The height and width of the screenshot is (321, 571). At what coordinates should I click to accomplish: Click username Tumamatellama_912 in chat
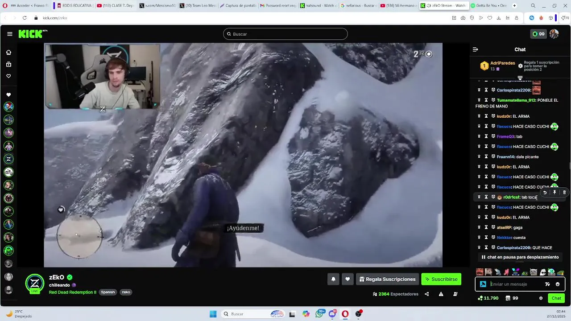[x=516, y=100]
